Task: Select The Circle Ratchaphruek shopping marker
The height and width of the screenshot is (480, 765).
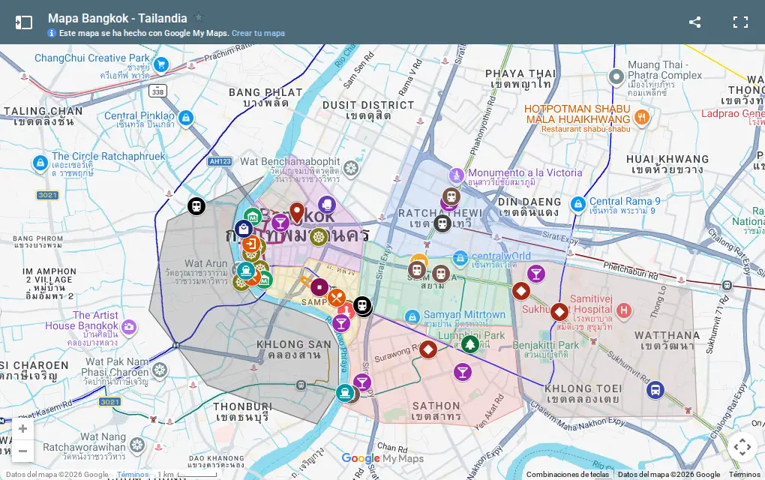Action: (40, 163)
